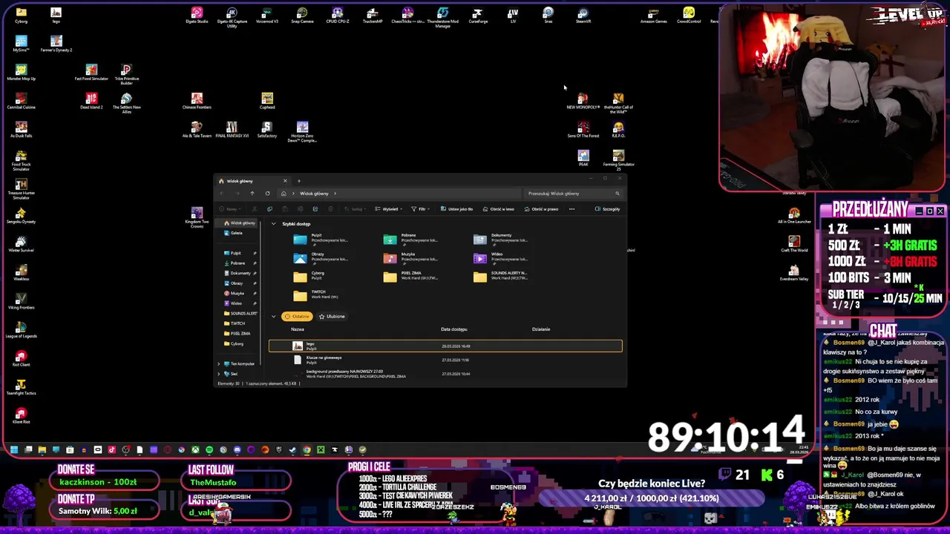Image resolution: width=950 pixels, height=534 pixels.
Task: Expand Sieć in the sidebar tree
Action: pyautogui.click(x=219, y=374)
